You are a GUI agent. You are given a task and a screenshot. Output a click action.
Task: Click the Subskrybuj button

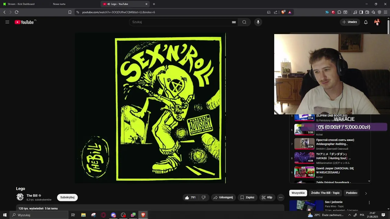coord(67,197)
